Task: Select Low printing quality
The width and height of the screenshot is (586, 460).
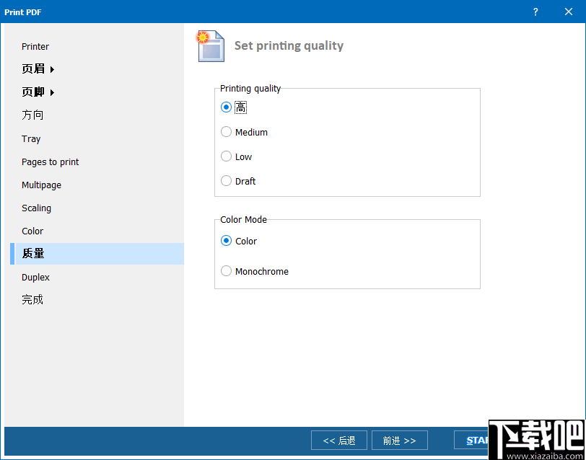Action: pyautogui.click(x=226, y=156)
